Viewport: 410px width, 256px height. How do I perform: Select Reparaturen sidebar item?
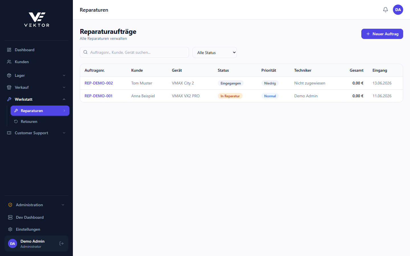40,111
